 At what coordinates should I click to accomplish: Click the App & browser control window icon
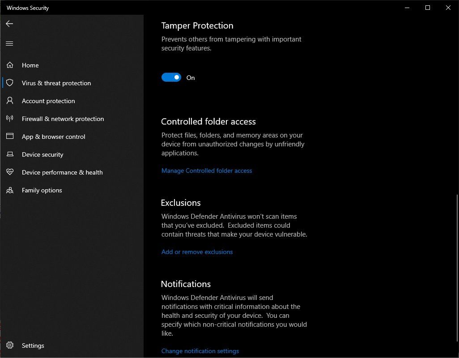pos(10,136)
